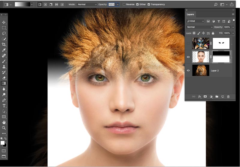
Task: Select the Dodge tool
Action: (4, 95)
